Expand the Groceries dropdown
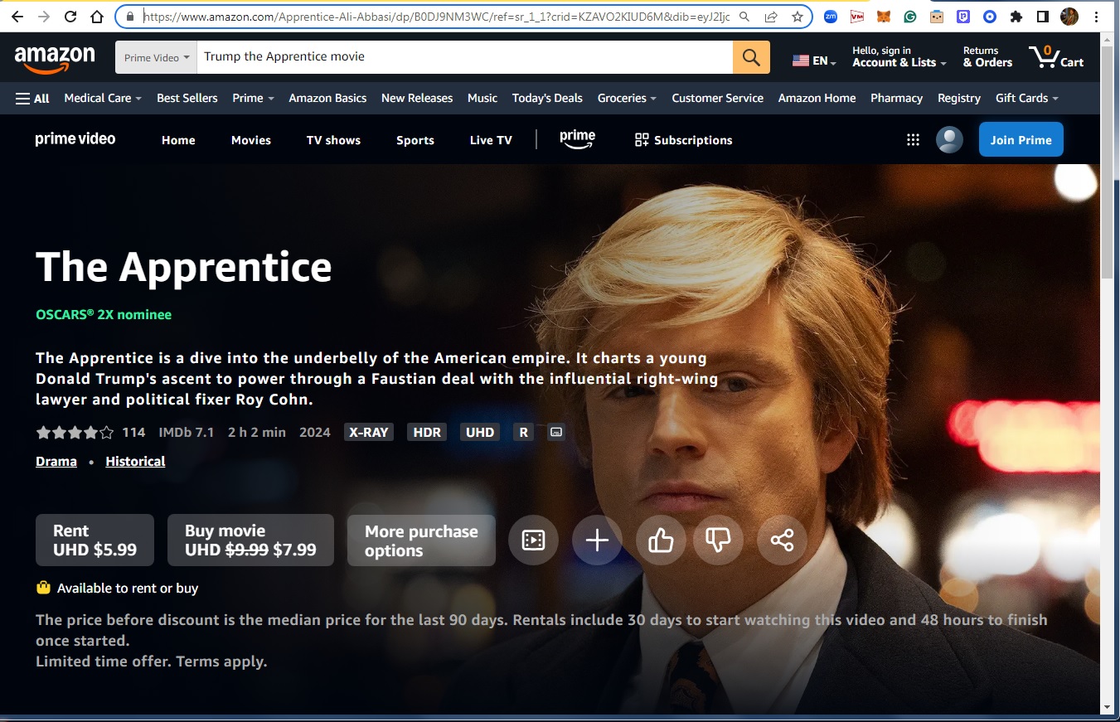The image size is (1120, 722). click(x=627, y=98)
